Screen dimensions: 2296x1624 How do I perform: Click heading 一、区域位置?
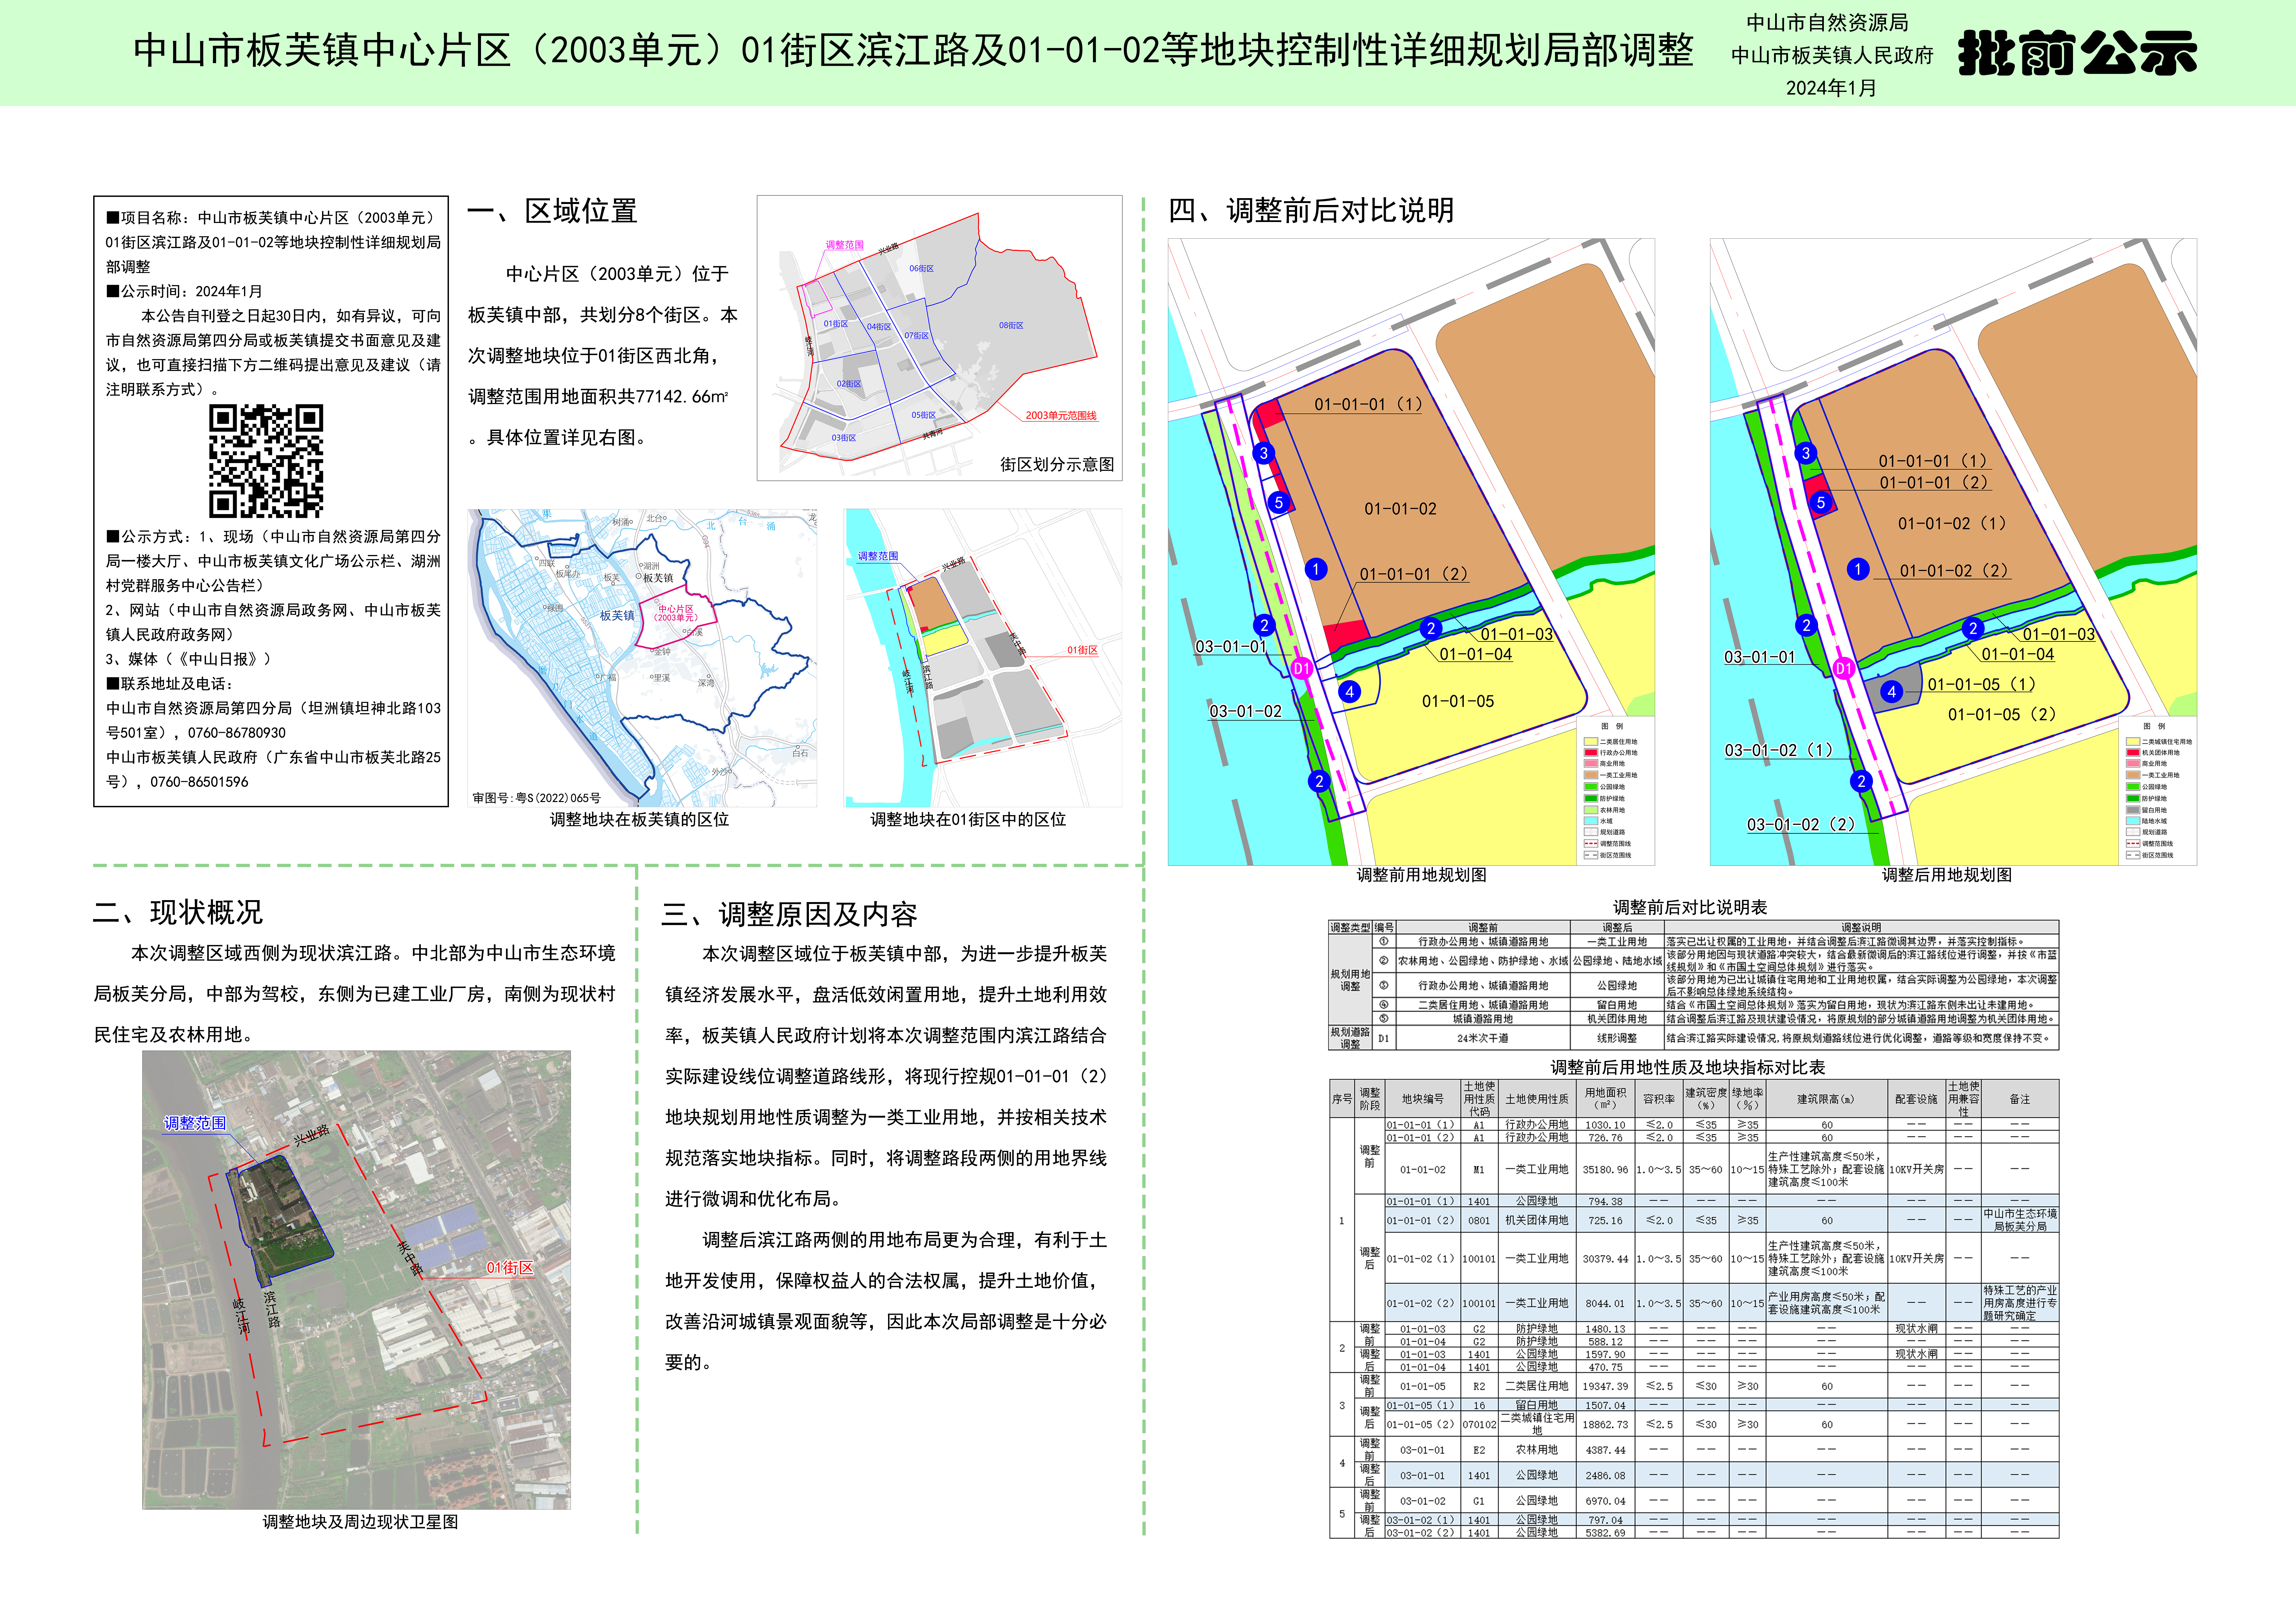click(552, 211)
